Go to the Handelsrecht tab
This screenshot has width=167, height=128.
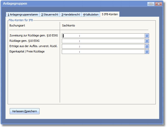[70, 15]
